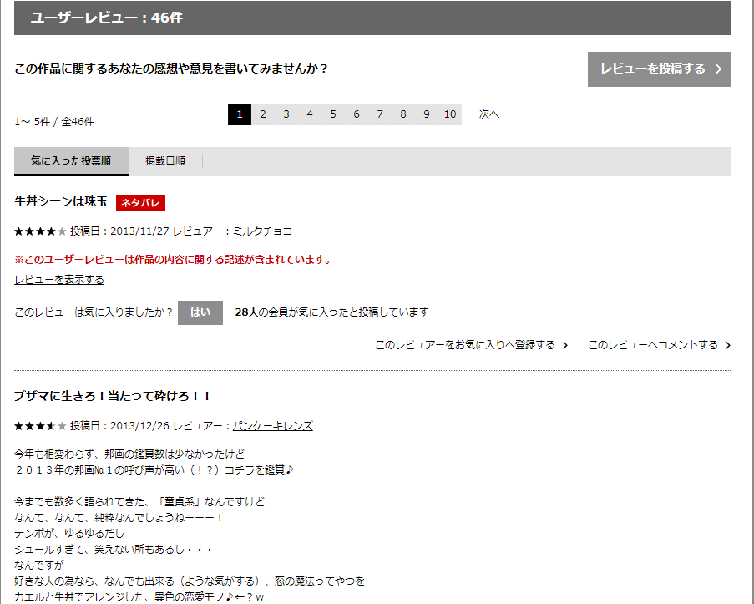Go to review page 4

(x=310, y=114)
